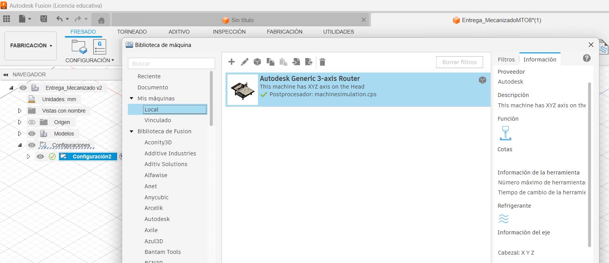Switch to the FRESADO ribbon tab
The height and width of the screenshot is (263, 609).
(x=83, y=32)
